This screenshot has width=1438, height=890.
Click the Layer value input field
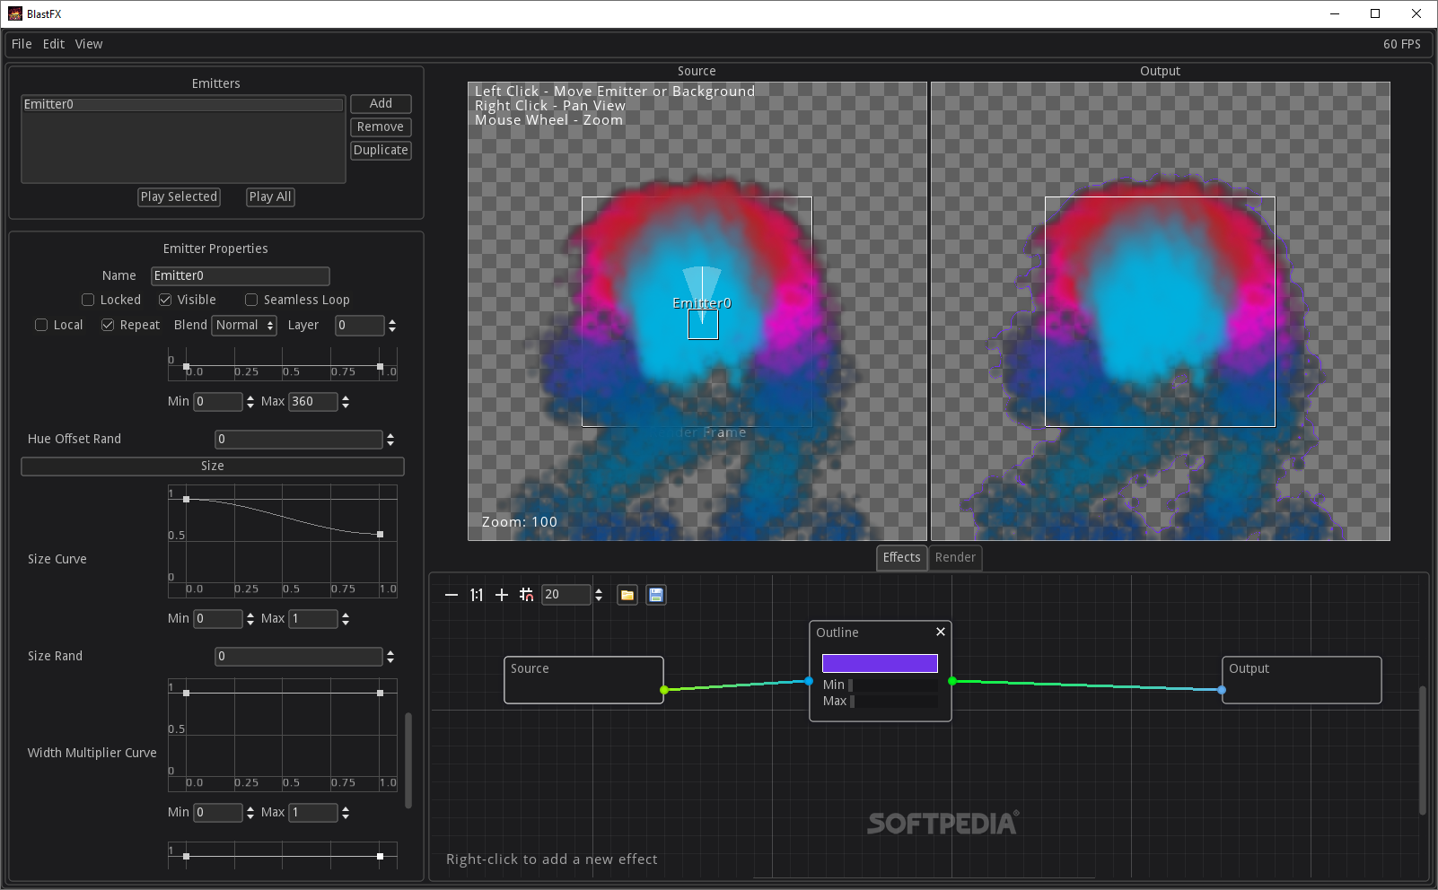point(360,325)
